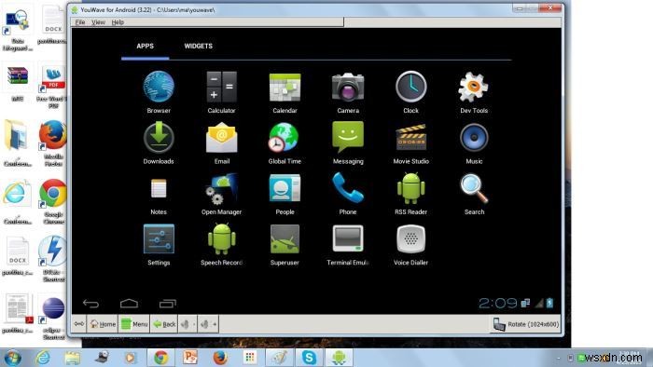Click the YouWave Home button
The height and width of the screenshot is (367, 653).
click(103, 324)
